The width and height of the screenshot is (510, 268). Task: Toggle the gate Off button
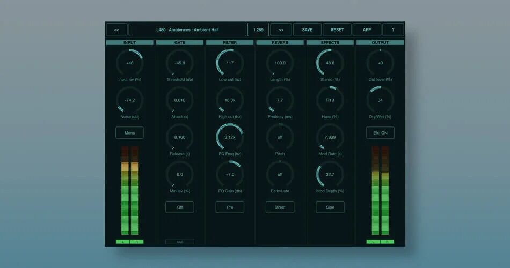click(x=179, y=207)
